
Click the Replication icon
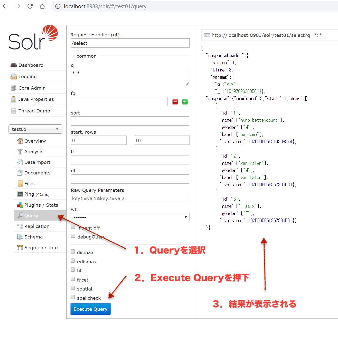[20, 226]
